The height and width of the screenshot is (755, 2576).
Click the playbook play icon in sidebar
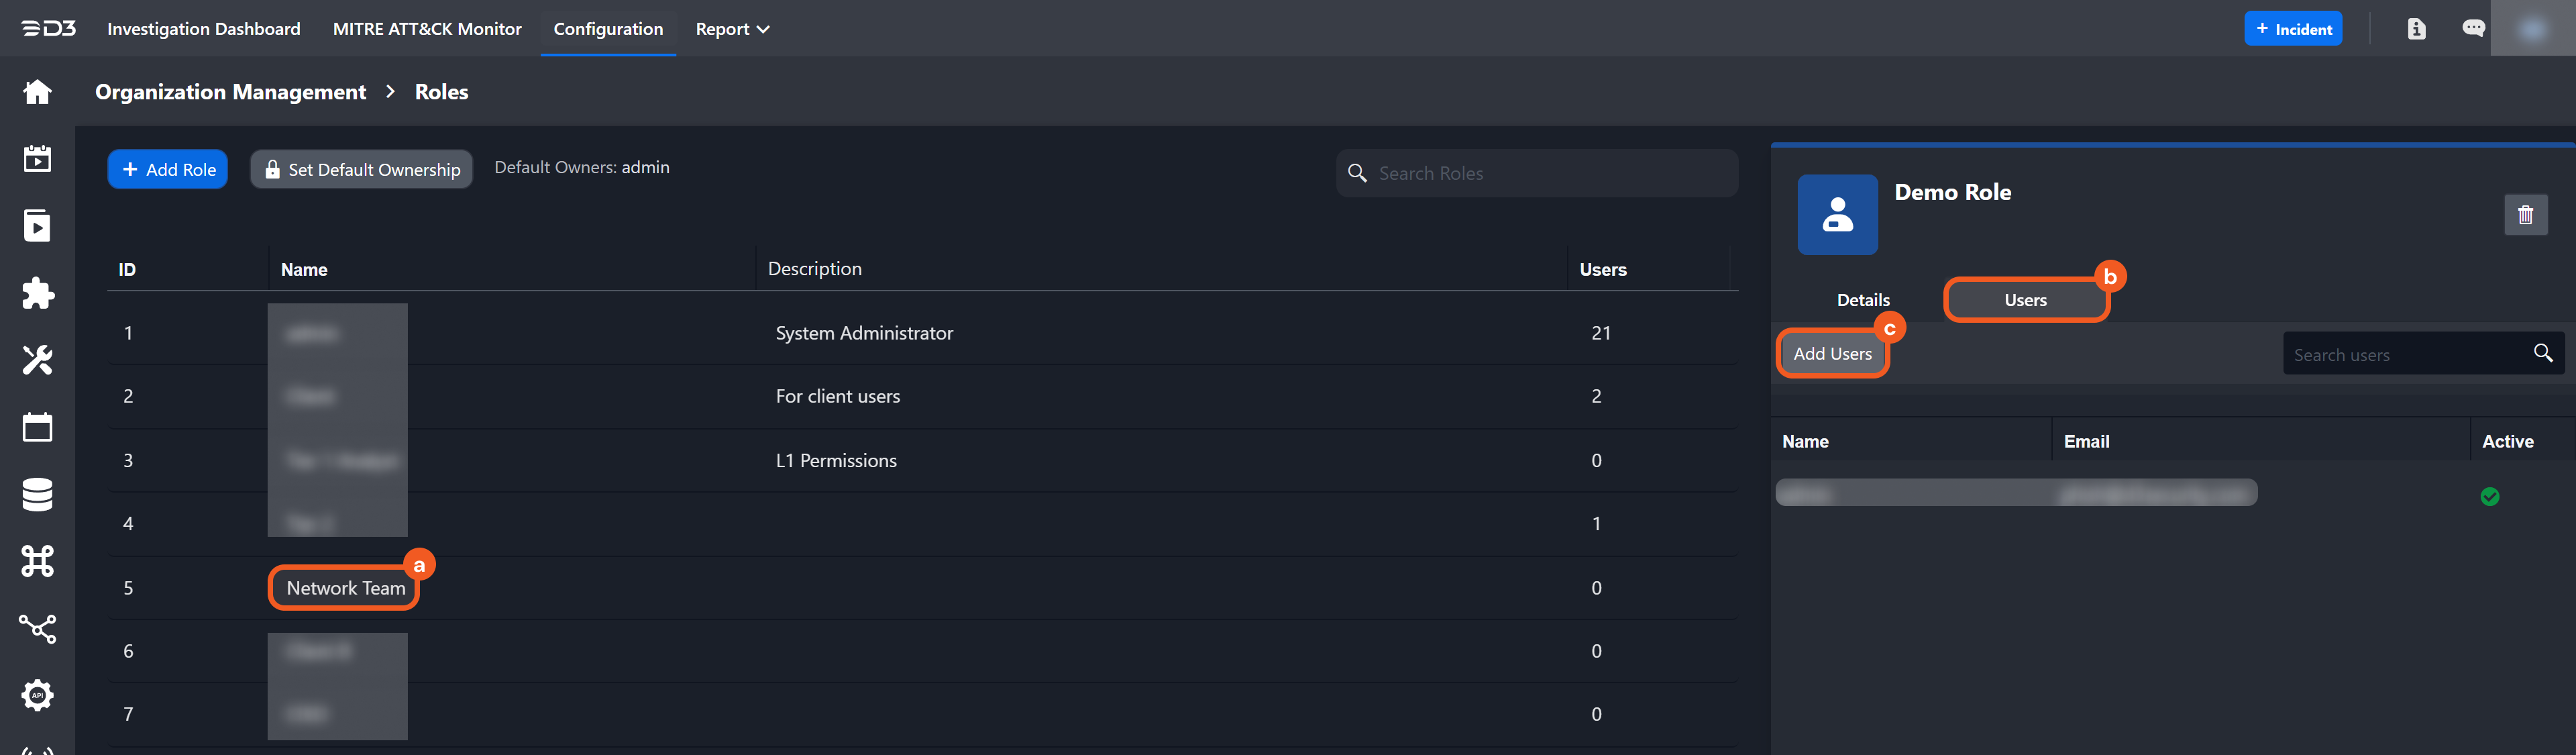tap(37, 226)
